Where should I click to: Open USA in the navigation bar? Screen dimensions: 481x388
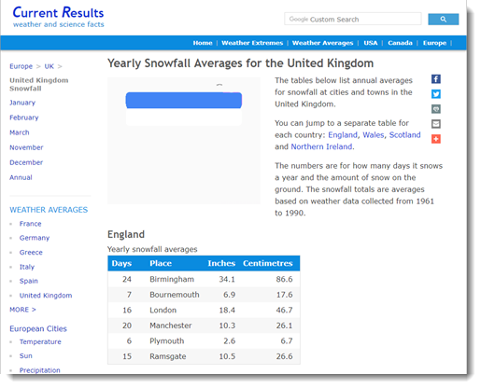click(x=371, y=43)
